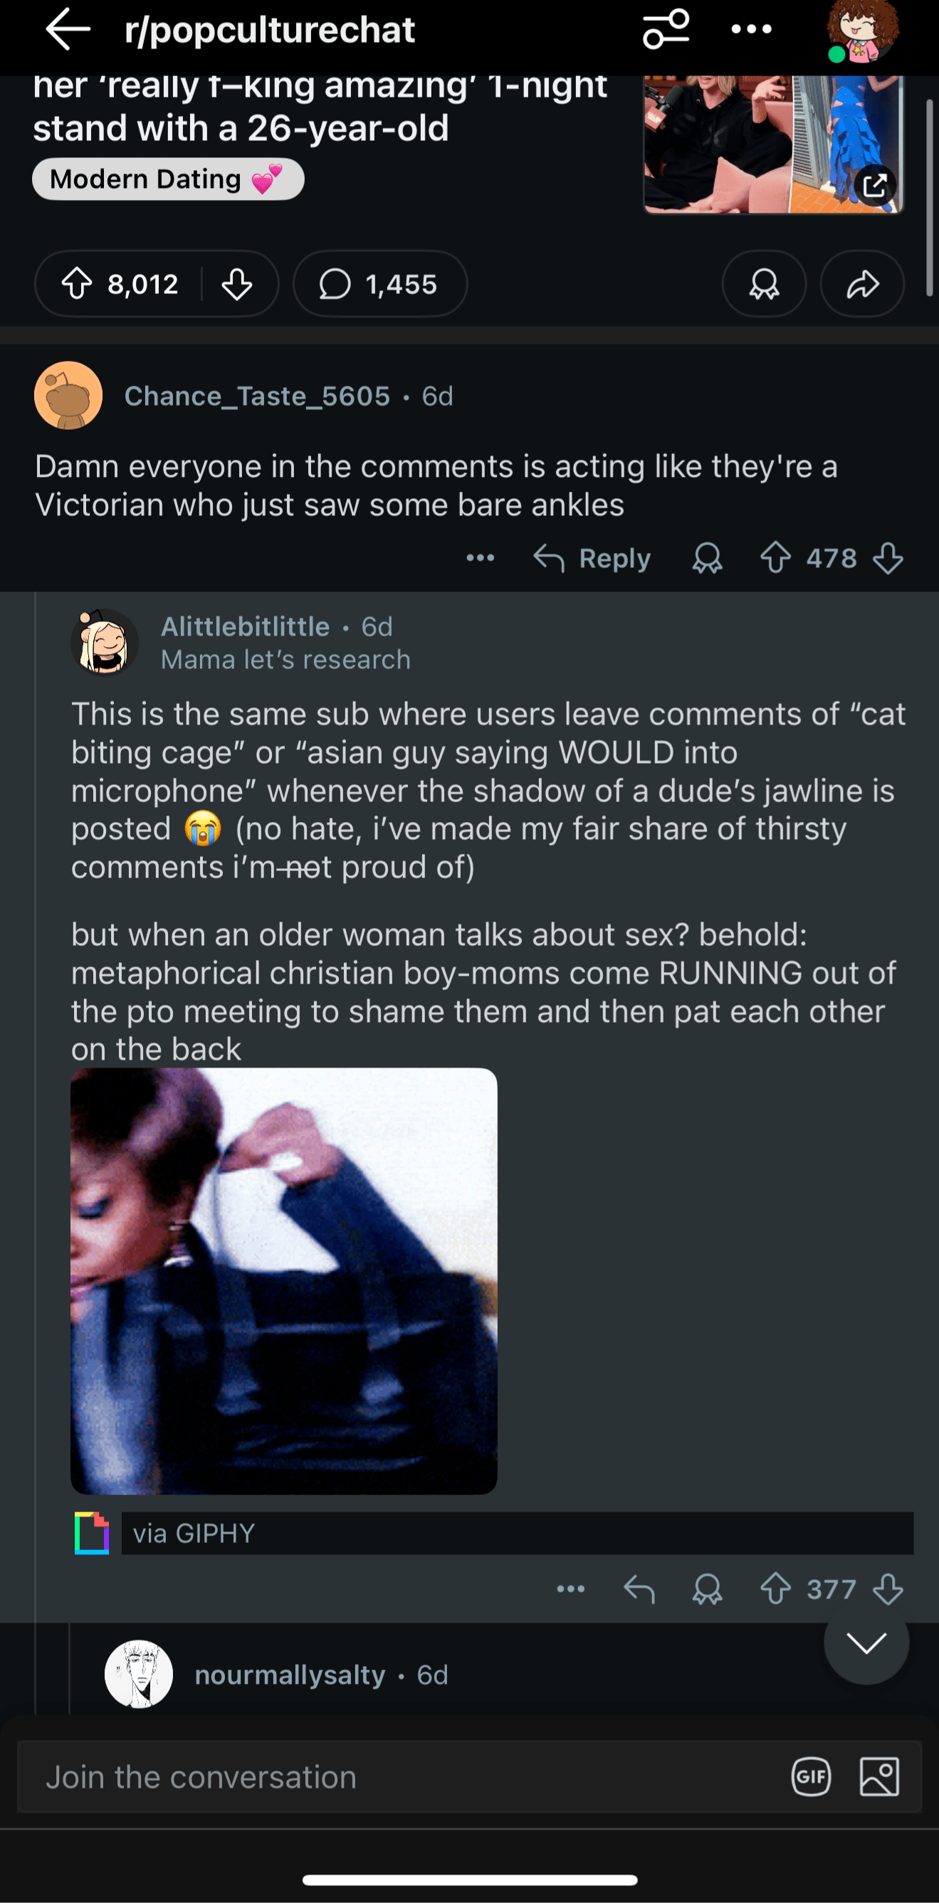939x1903 pixels.
Task: Open your profile avatar in header
Action: point(863,31)
